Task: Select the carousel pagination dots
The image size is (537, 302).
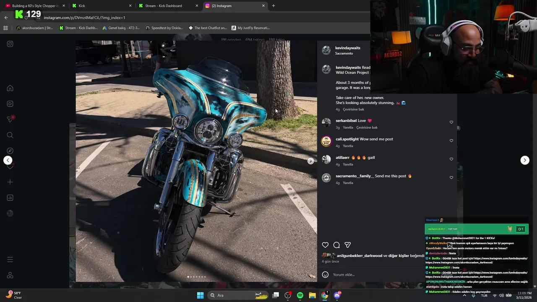Action: 196,277
